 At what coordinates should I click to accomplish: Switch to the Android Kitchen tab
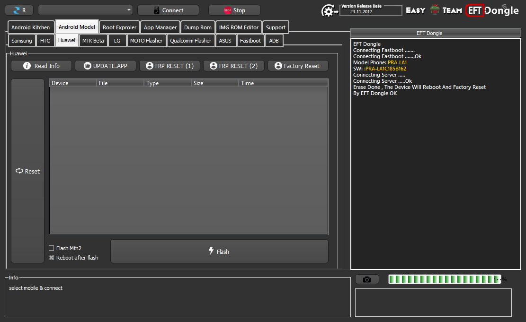30,27
